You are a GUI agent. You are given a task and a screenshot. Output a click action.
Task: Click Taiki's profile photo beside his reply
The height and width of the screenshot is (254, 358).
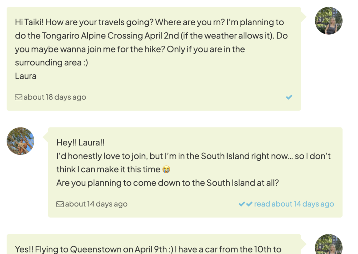tap(20, 141)
